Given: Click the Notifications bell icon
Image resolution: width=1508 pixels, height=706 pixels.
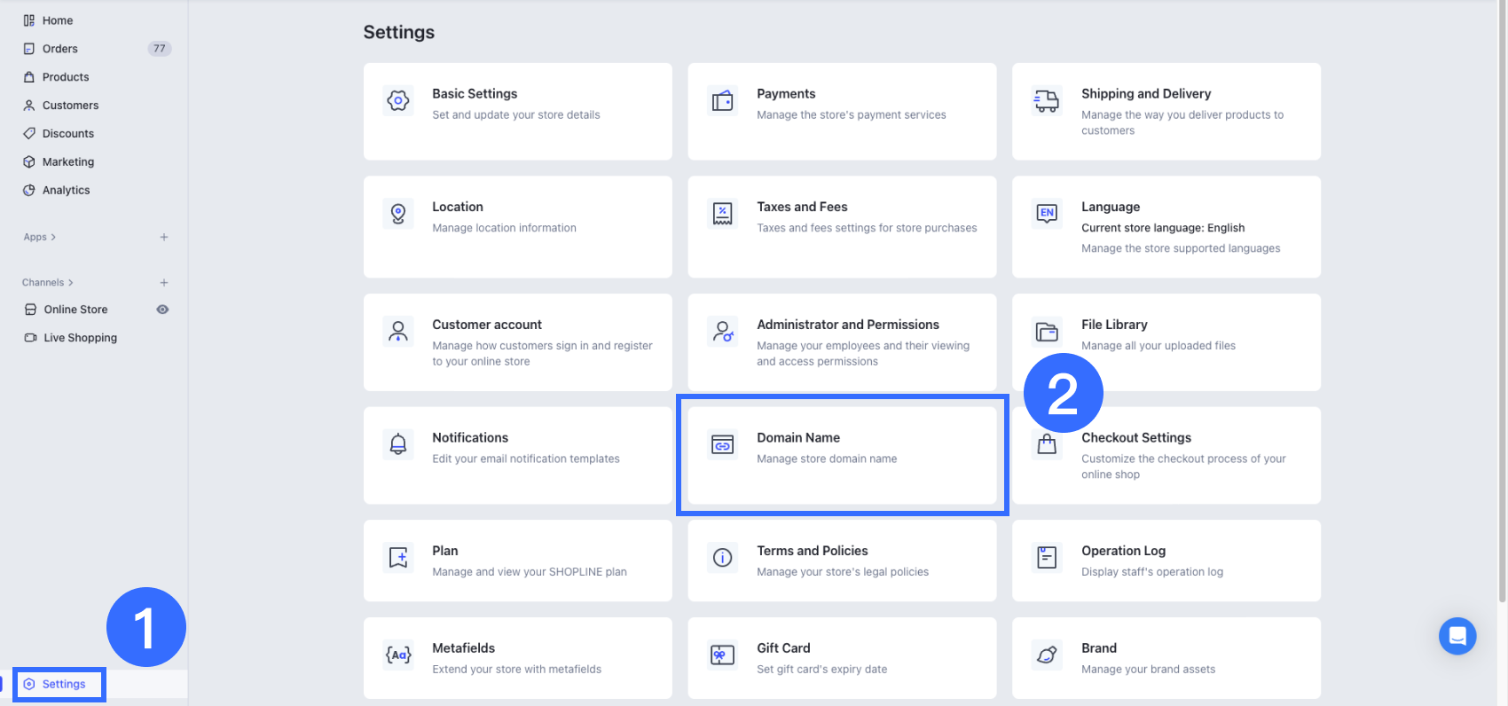Looking at the screenshot, I should click(398, 444).
